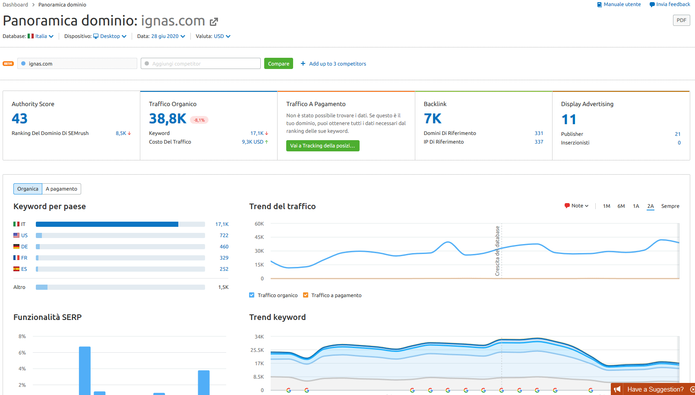Screen dimensions: 695x395
Task: Click the Altro keyword progress bar
Action: tap(120, 287)
